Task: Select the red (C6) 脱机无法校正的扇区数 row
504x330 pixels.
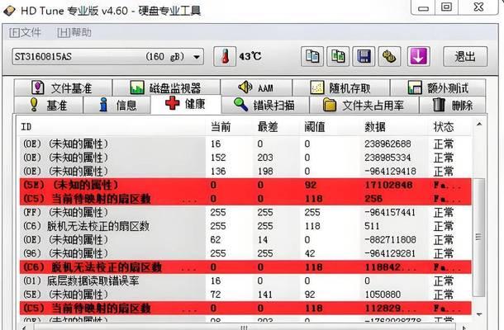Action: click(x=245, y=267)
